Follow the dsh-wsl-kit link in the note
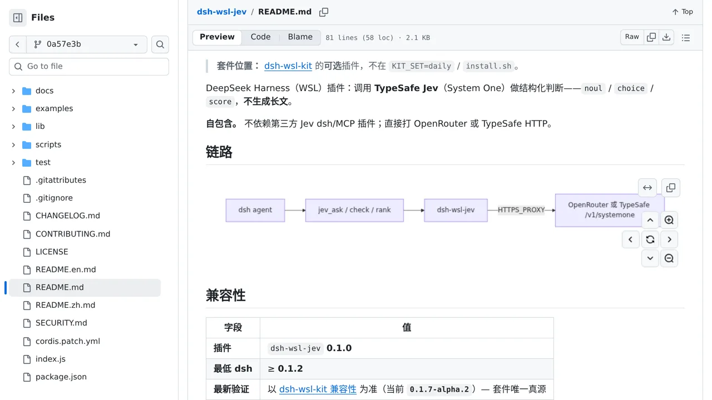712x400 pixels. 288,66
